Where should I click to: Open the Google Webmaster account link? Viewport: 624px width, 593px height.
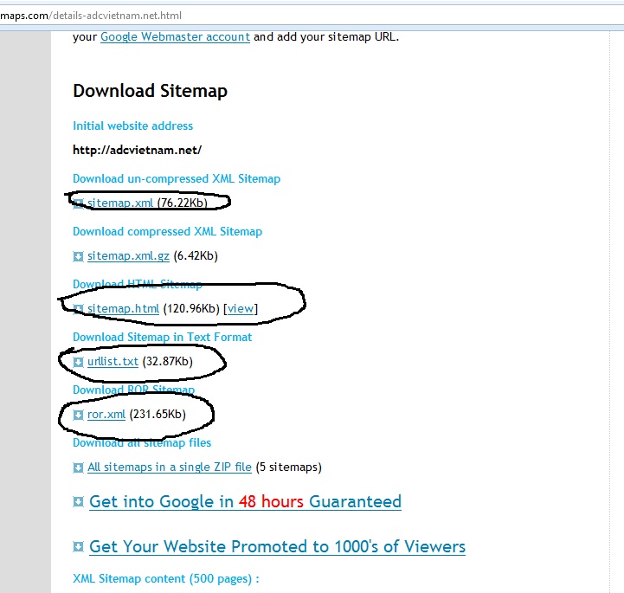175,37
